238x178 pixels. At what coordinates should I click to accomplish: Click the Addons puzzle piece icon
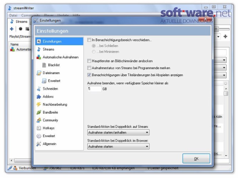[39, 96]
